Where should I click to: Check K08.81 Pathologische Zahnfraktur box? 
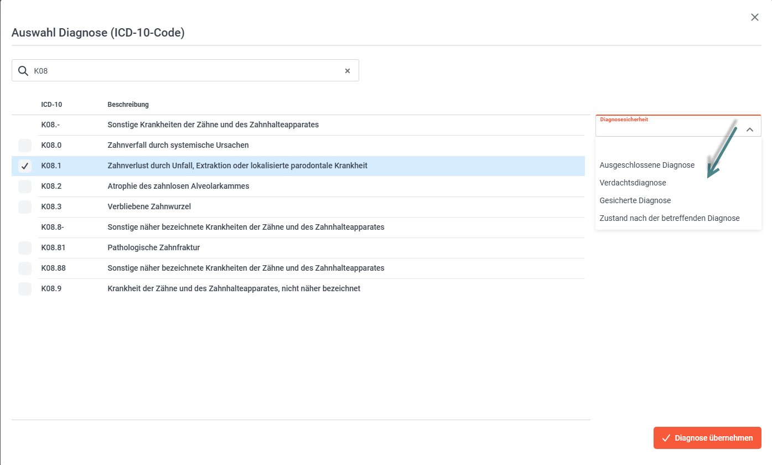click(25, 248)
